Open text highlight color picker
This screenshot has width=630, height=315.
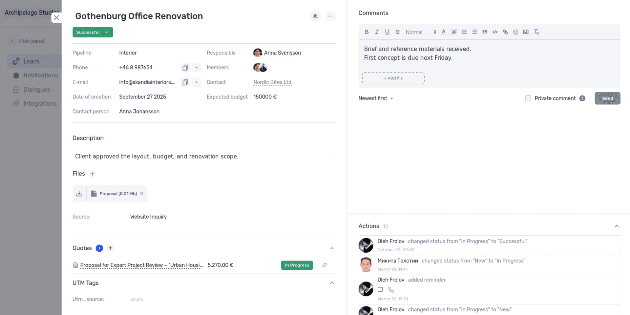[x=454, y=32]
